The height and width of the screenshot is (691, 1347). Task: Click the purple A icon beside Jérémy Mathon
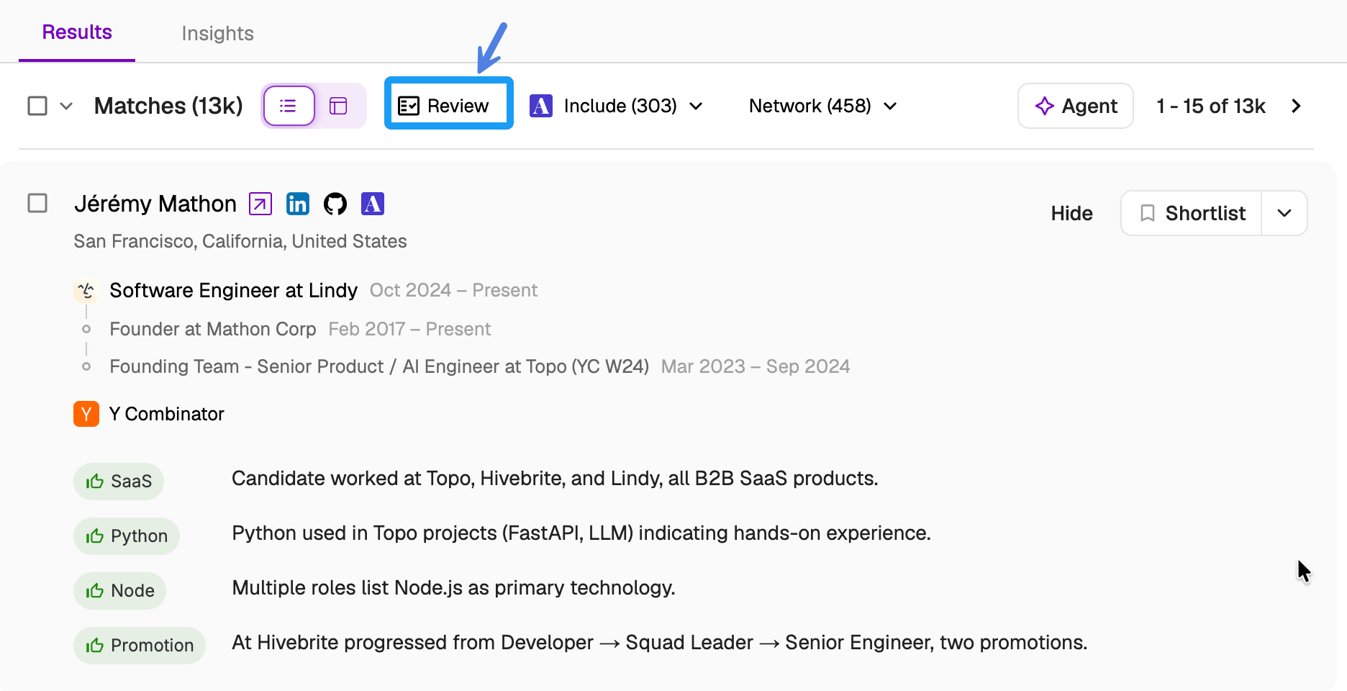[373, 204]
